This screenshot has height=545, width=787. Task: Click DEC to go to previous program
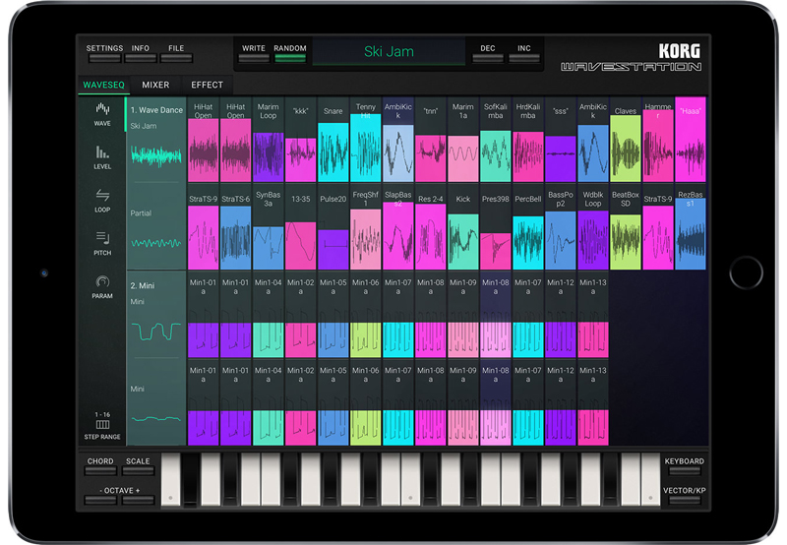point(488,53)
